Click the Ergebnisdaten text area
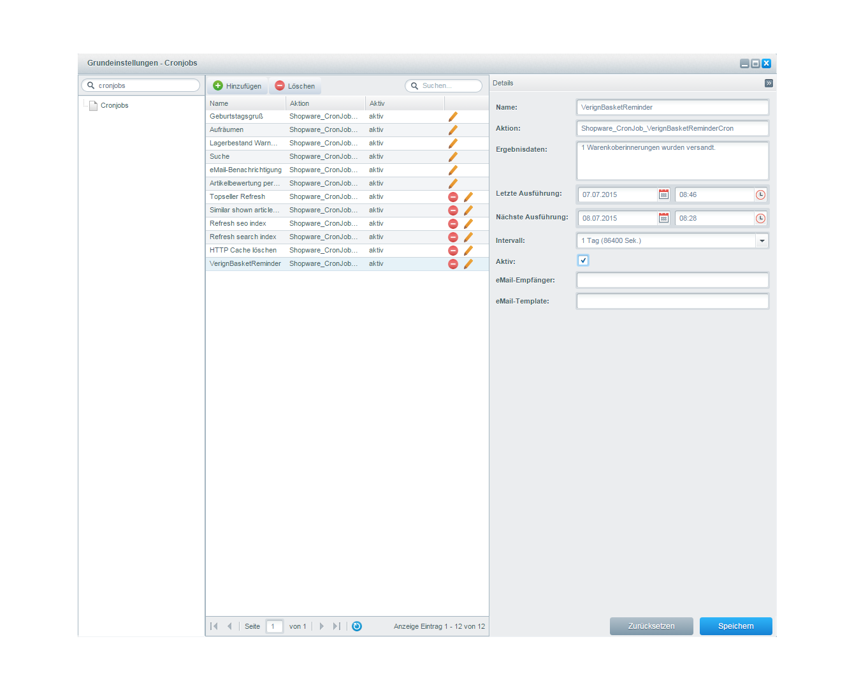 [672, 161]
